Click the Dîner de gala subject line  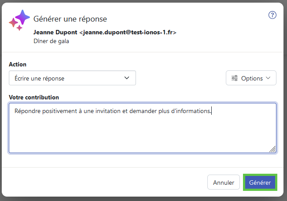pyautogui.click(x=51, y=41)
